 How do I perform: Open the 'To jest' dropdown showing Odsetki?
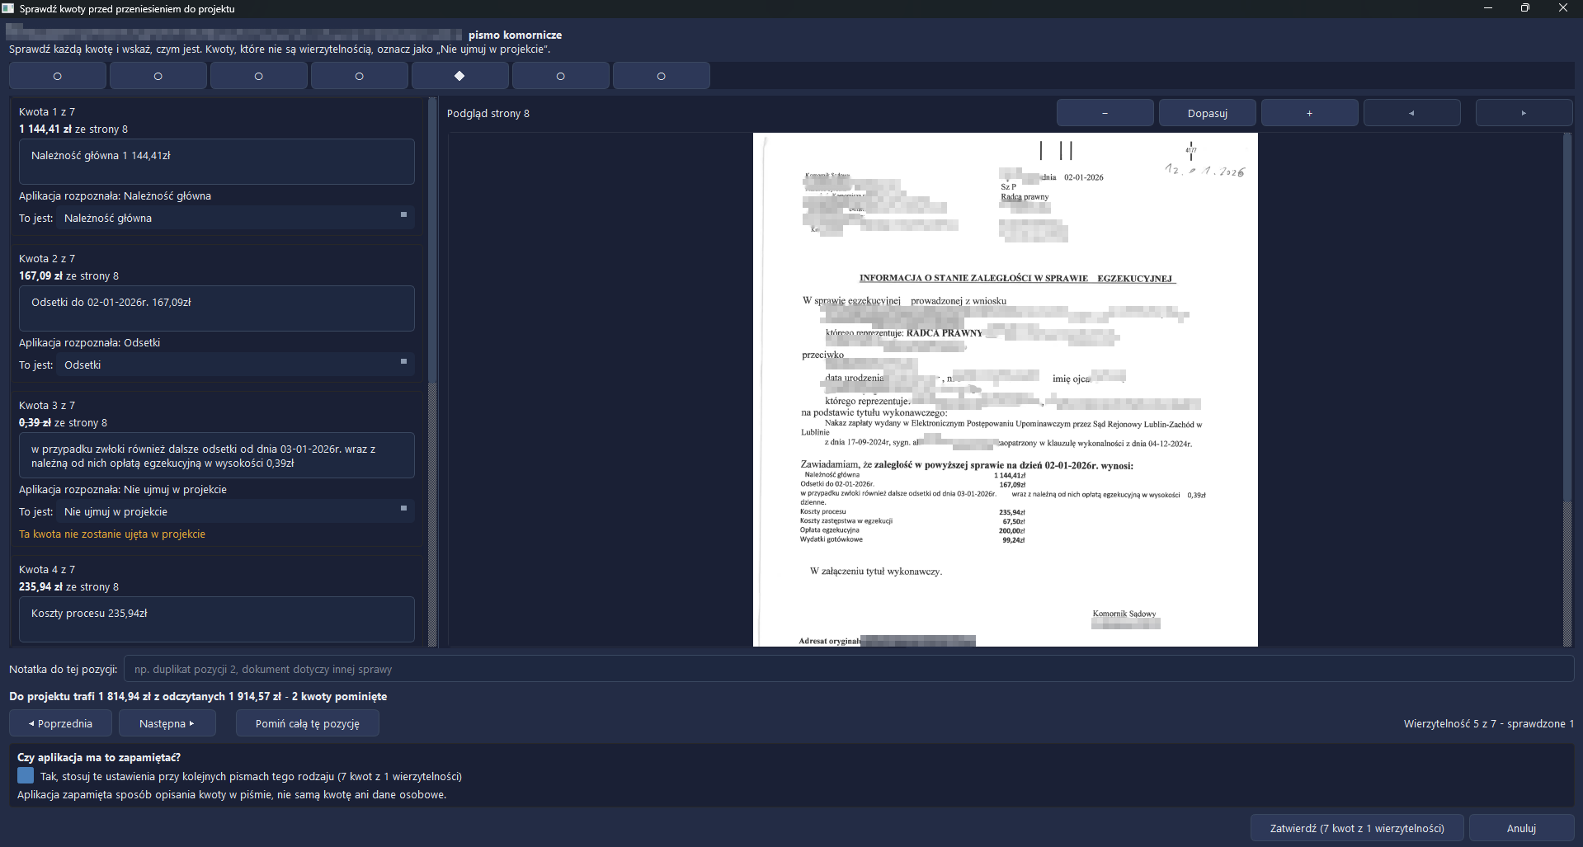[x=235, y=365]
